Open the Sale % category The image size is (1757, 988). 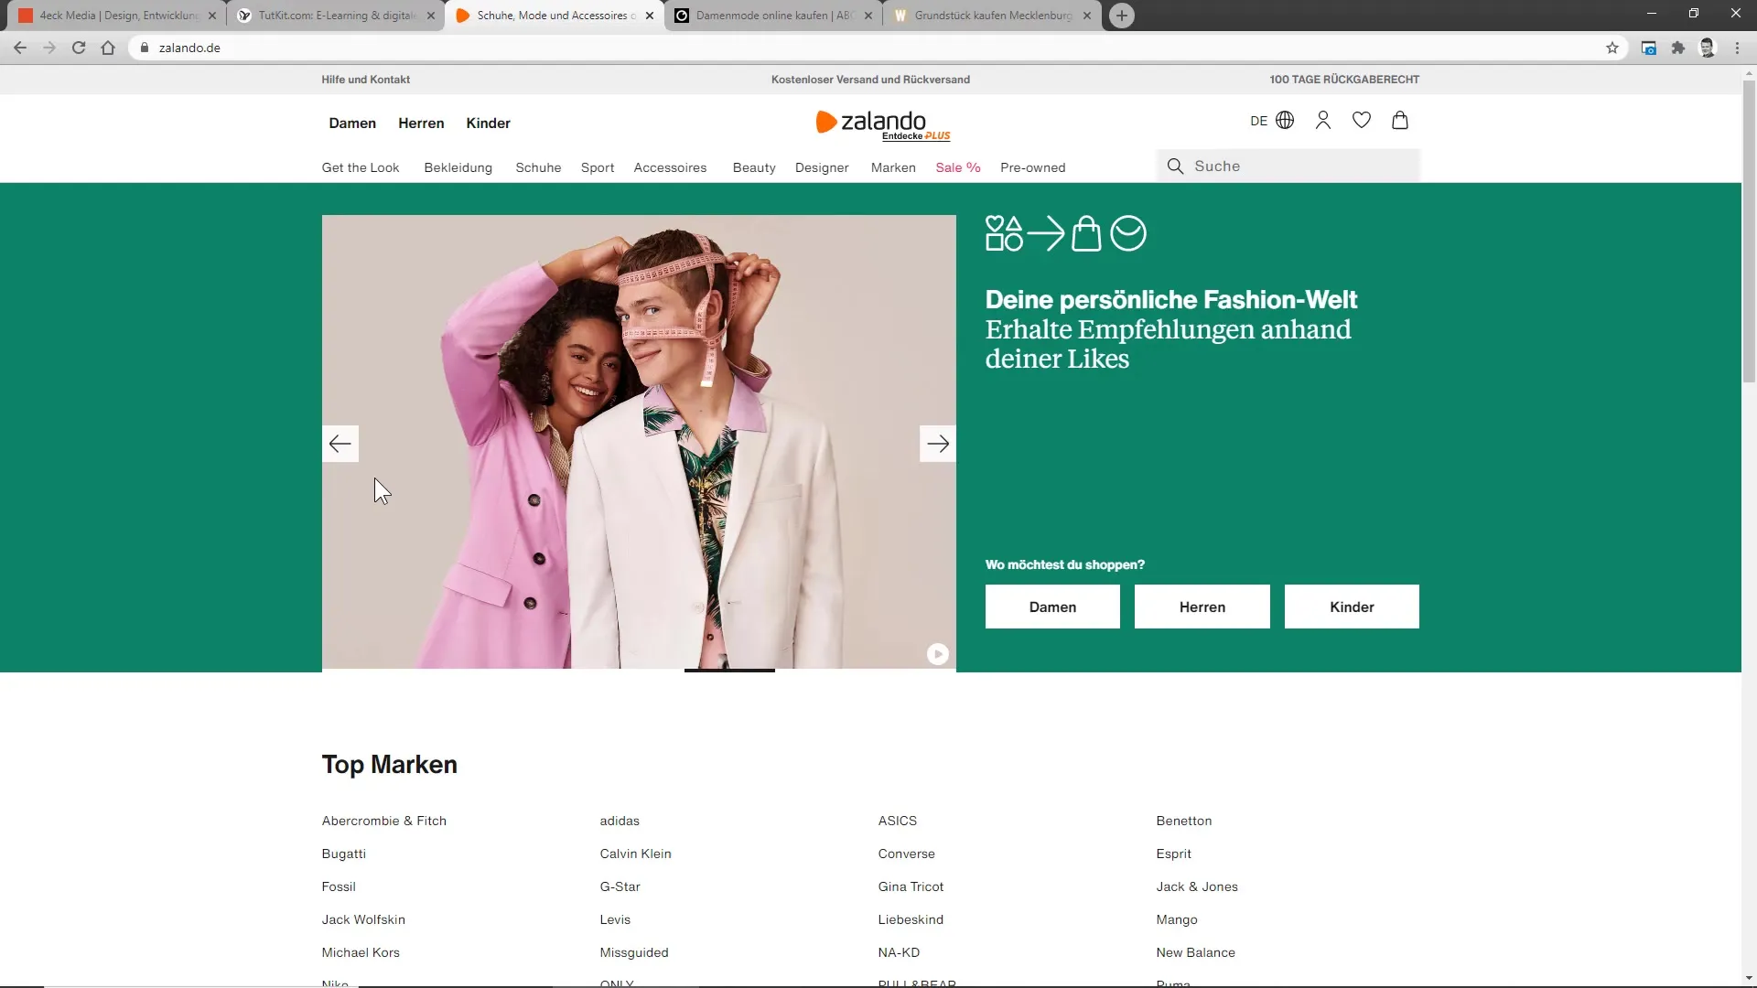pos(958,167)
